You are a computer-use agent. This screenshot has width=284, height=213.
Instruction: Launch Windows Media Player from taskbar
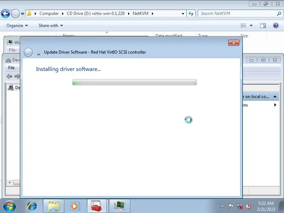coord(75,206)
